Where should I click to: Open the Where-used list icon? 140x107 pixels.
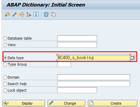22,14
